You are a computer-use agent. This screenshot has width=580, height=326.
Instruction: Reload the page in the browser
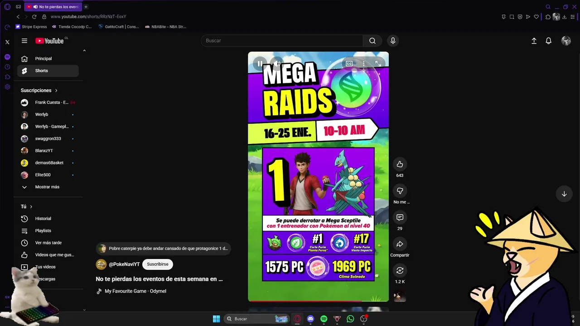point(34,17)
